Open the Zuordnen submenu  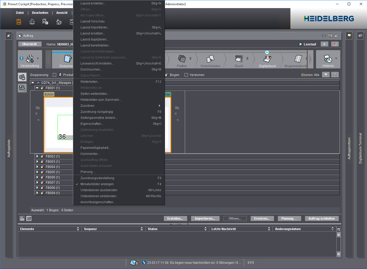point(119,106)
